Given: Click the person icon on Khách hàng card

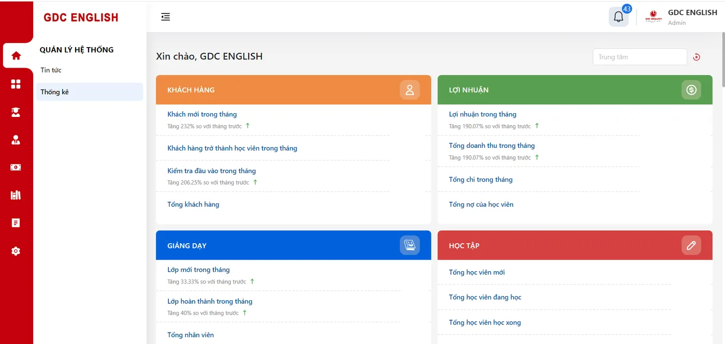Looking at the screenshot, I should coord(410,90).
